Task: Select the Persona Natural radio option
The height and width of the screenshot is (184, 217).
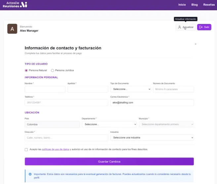Action: pyautogui.click(x=26, y=70)
